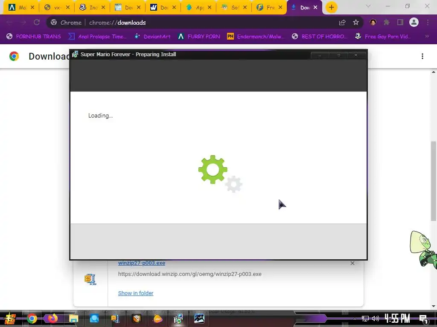437x327 pixels.
Task: Remove winzip27-p003.exe from the downloads list
Action: coord(352,263)
